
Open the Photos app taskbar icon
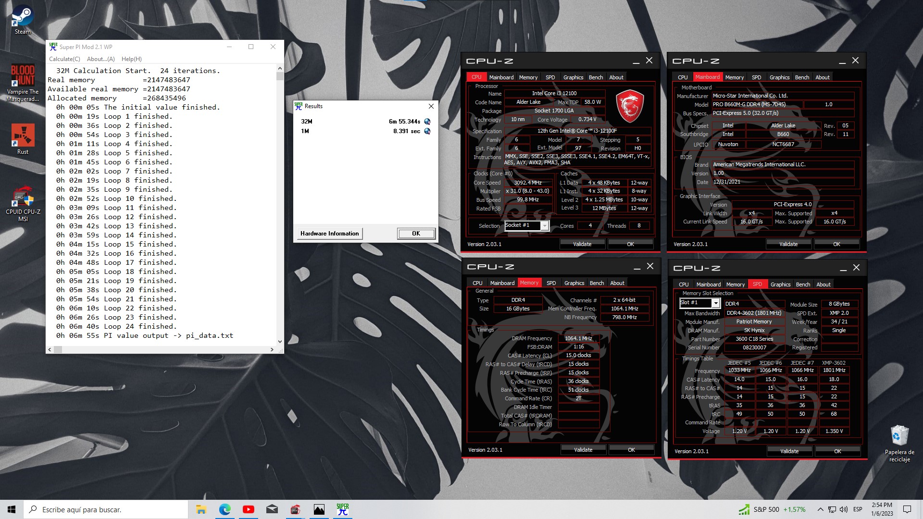click(319, 509)
